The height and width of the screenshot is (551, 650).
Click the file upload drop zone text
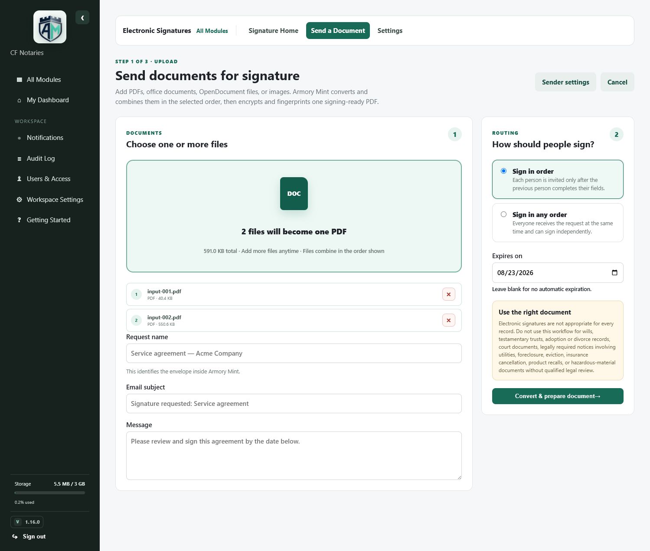point(294,232)
